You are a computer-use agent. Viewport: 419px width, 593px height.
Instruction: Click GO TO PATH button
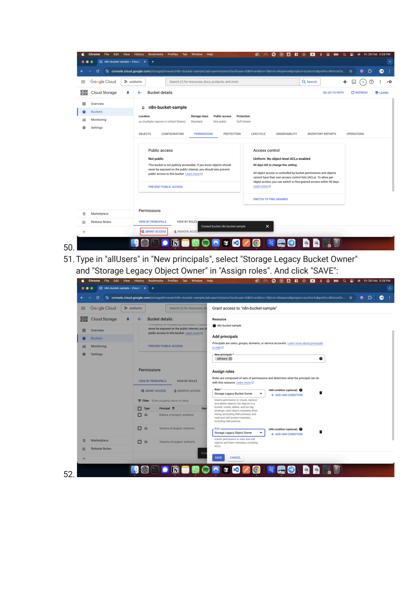tap(333, 93)
